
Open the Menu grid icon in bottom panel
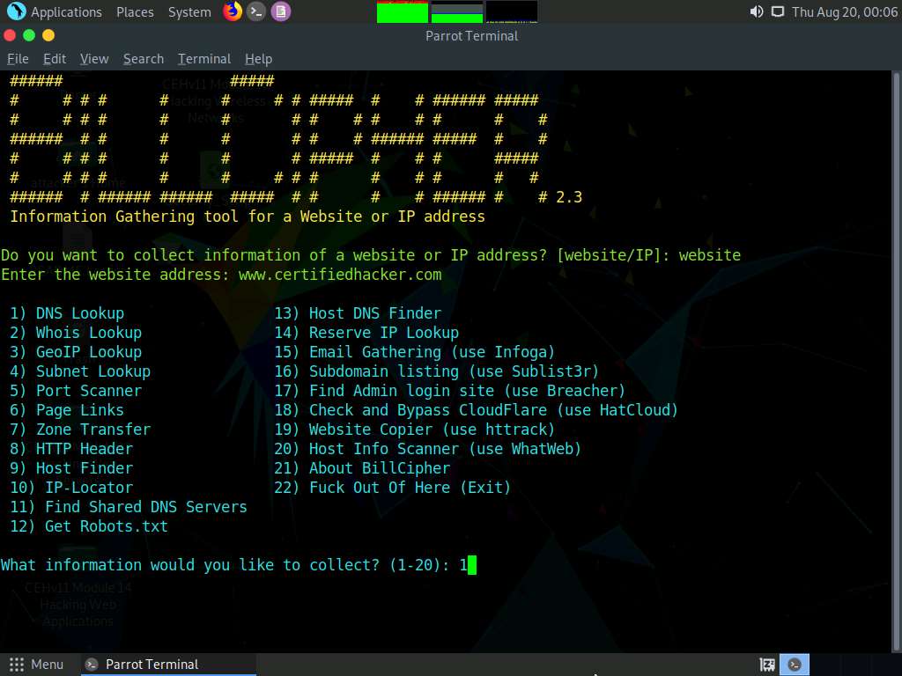(17, 665)
